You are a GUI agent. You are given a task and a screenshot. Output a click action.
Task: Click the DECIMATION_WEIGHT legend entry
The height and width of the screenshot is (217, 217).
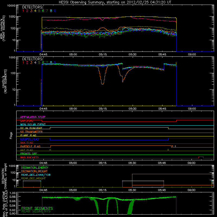click(34, 171)
